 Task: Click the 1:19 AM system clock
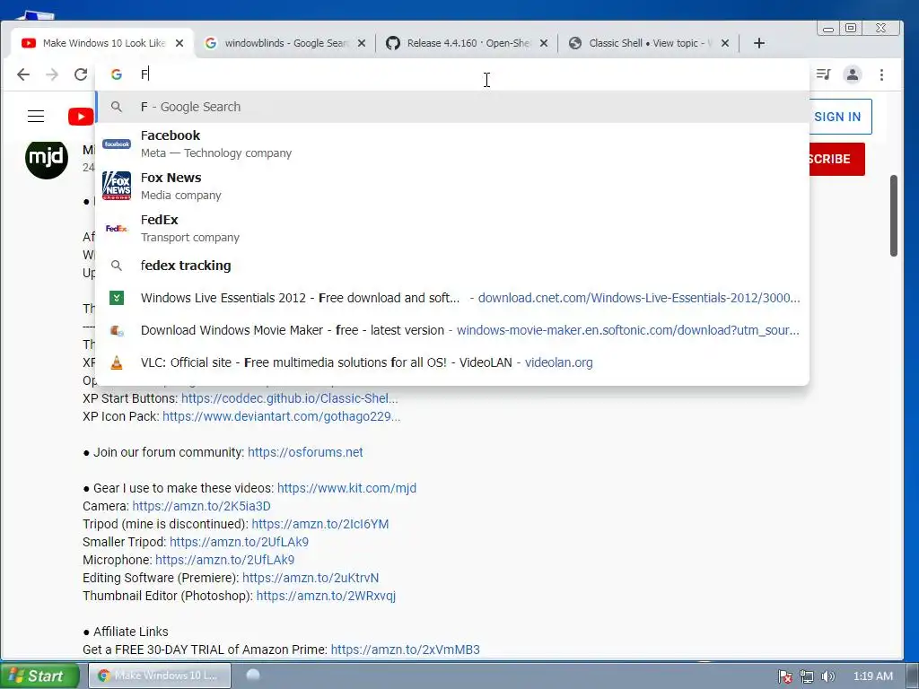872,676
